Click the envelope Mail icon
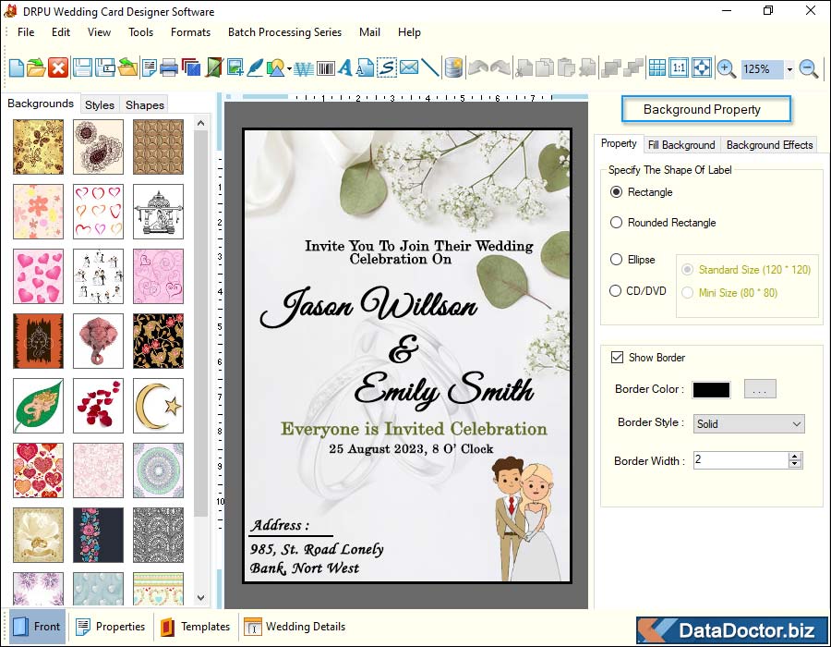The width and height of the screenshot is (831, 647). pos(409,67)
